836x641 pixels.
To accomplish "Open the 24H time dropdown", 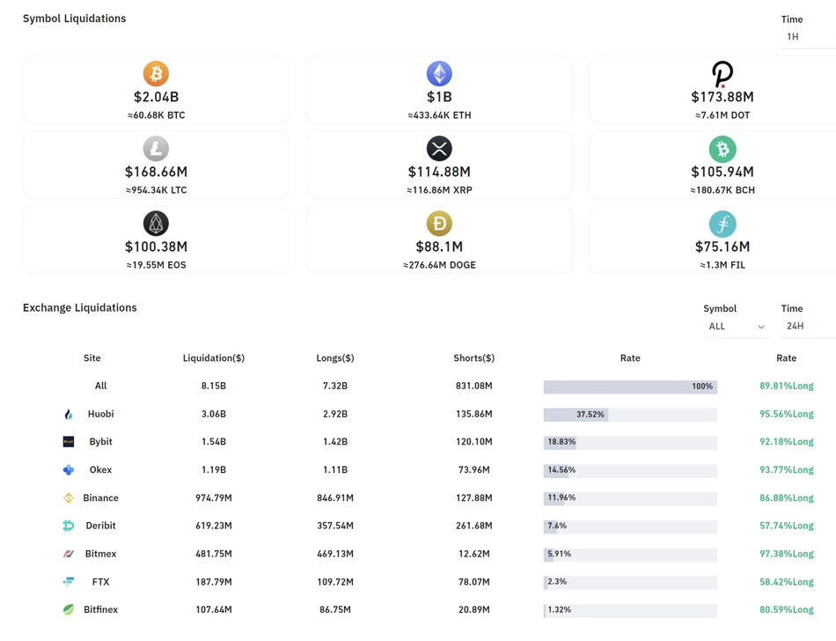I will (805, 327).
